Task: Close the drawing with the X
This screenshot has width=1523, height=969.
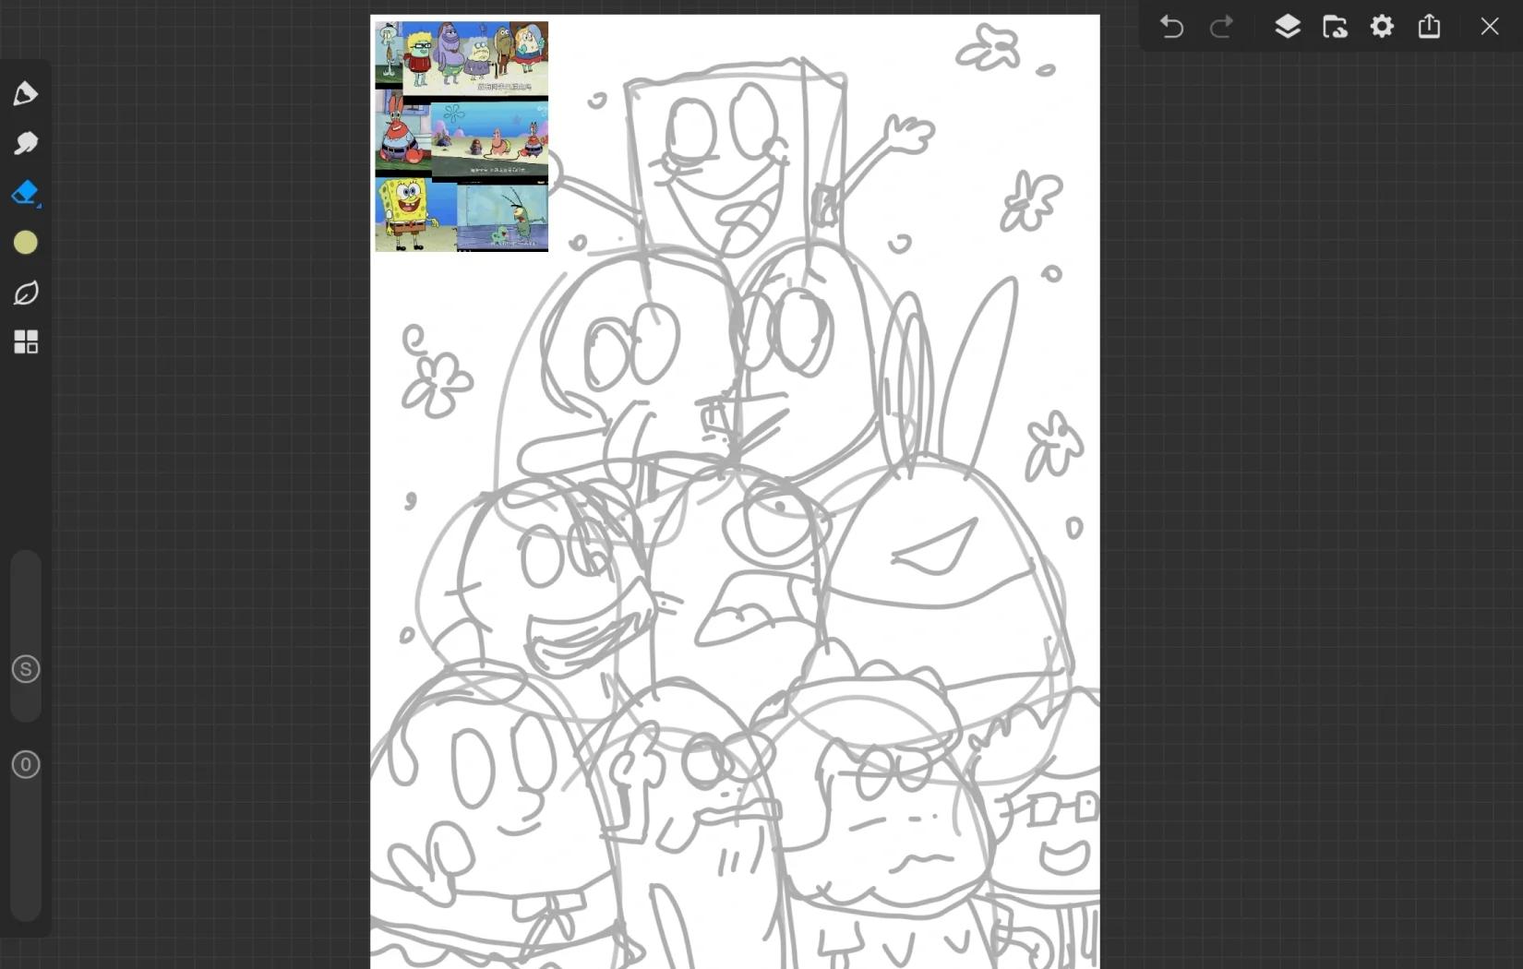Action: click(x=1489, y=27)
